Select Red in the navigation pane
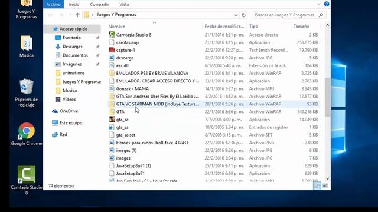The width and height of the screenshot is (378, 212). pyautogui.click(x=63, y=135)
